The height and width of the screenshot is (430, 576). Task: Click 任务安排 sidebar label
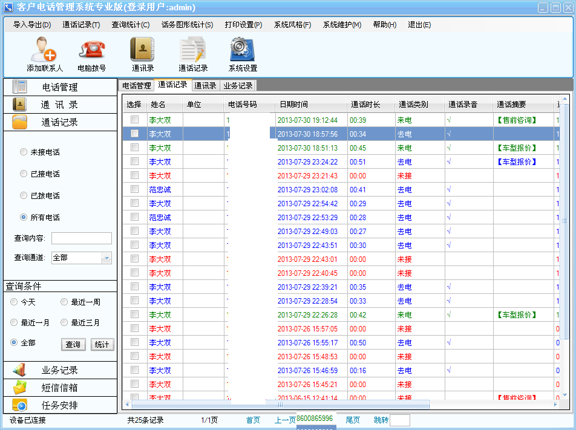[59, 405]
